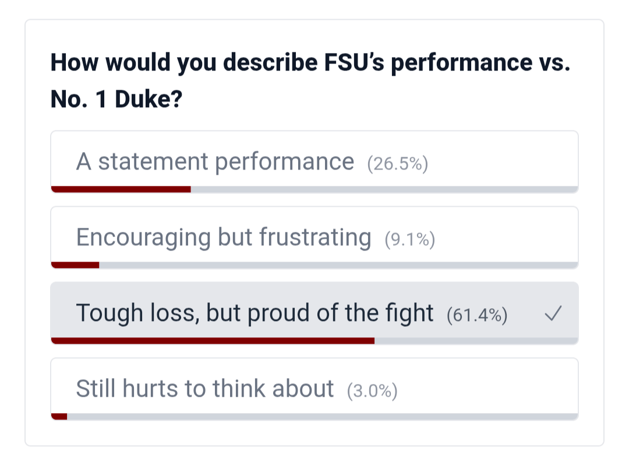Click the 3.0% result percentage label

[x=372, y=391]
